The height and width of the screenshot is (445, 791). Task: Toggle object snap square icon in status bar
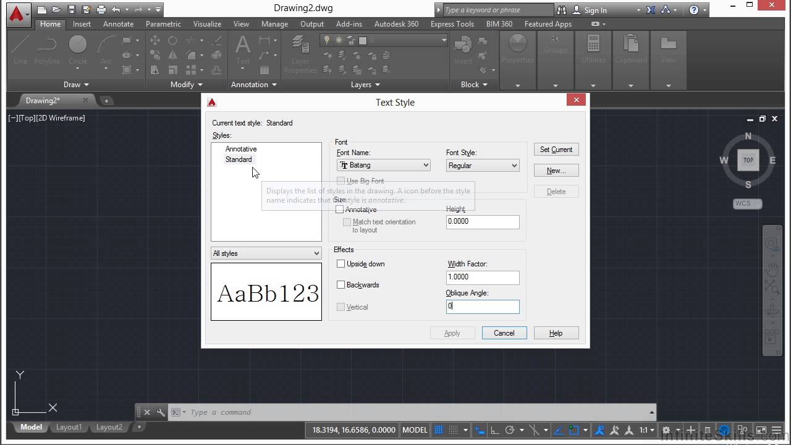pos(574,430)
